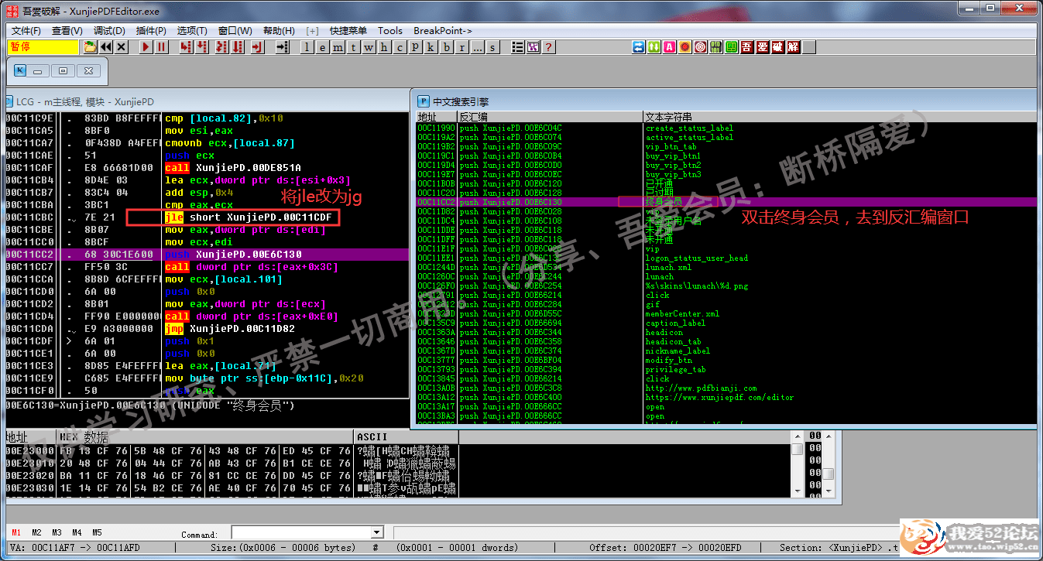Image resolution: width=1043 pixels, height=561 pixels.
Task: Click the 吾 character toolbar icon
Action: (747, 47)
